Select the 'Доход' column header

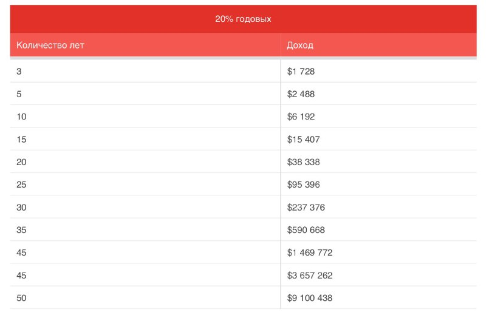[300, 46]
